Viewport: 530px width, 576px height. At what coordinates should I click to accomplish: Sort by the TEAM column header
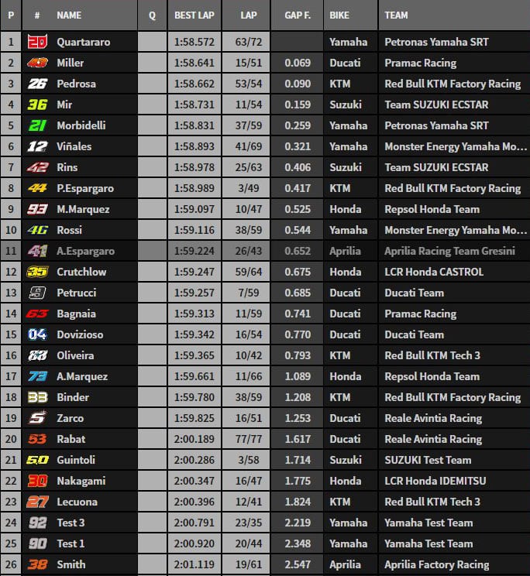tap(396, 15)
